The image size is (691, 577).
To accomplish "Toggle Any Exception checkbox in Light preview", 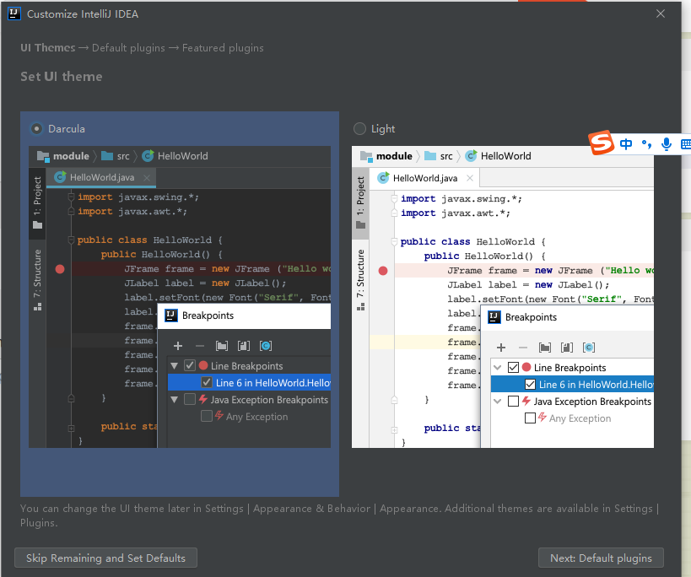I will 530,418.
